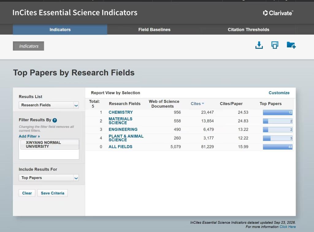
Task: Click the Engineering cites value 6,479
Action: (x=209, y=130)
